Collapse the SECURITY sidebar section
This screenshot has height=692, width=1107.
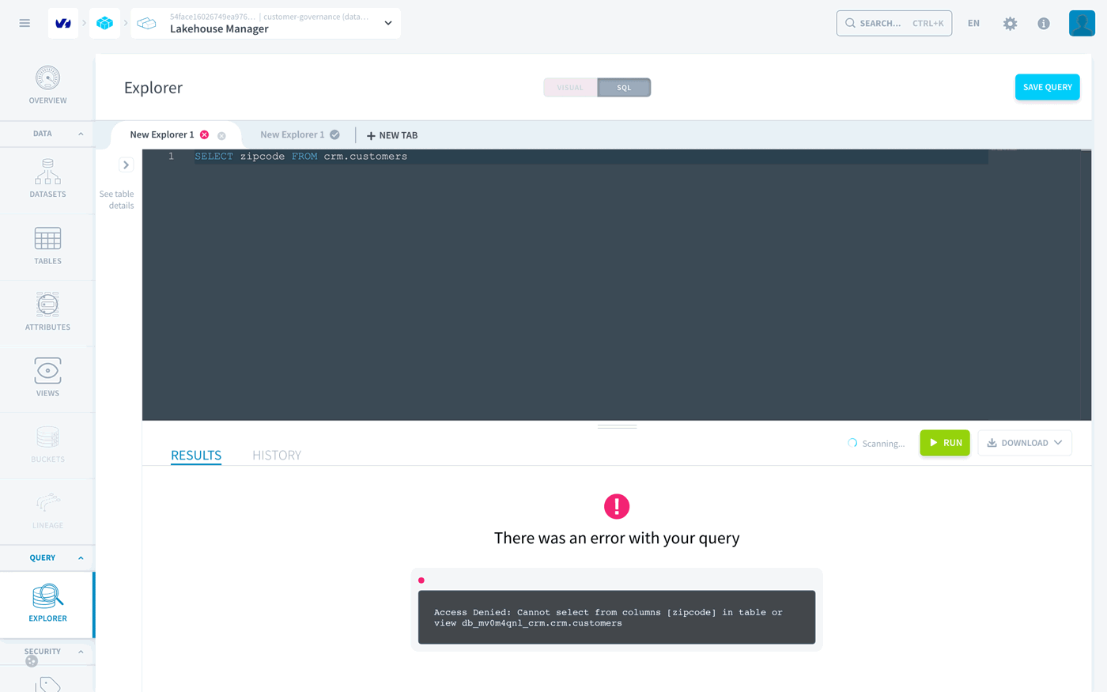coord(81,652)
